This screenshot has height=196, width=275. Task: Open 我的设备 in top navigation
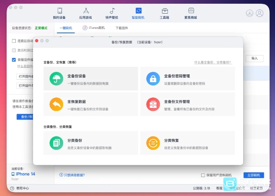point(59,13)
